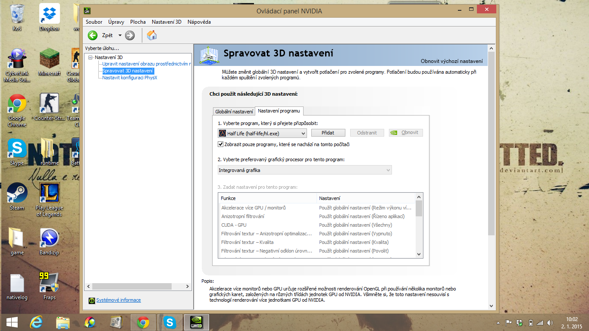Open Internet Explorer from the taskbar

tap(37, 322)
